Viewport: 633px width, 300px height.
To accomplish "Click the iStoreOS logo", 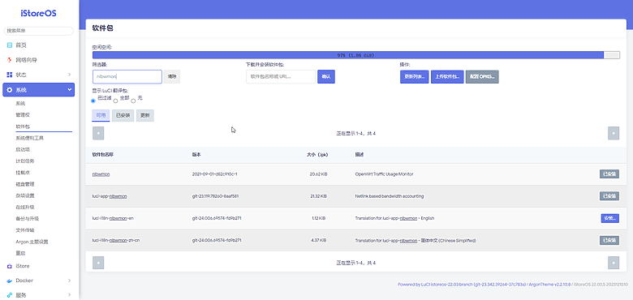I will point(39,13).
